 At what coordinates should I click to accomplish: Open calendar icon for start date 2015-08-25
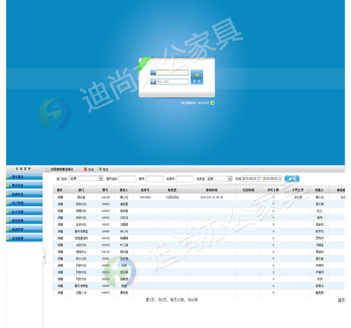(x=259, y=178)
